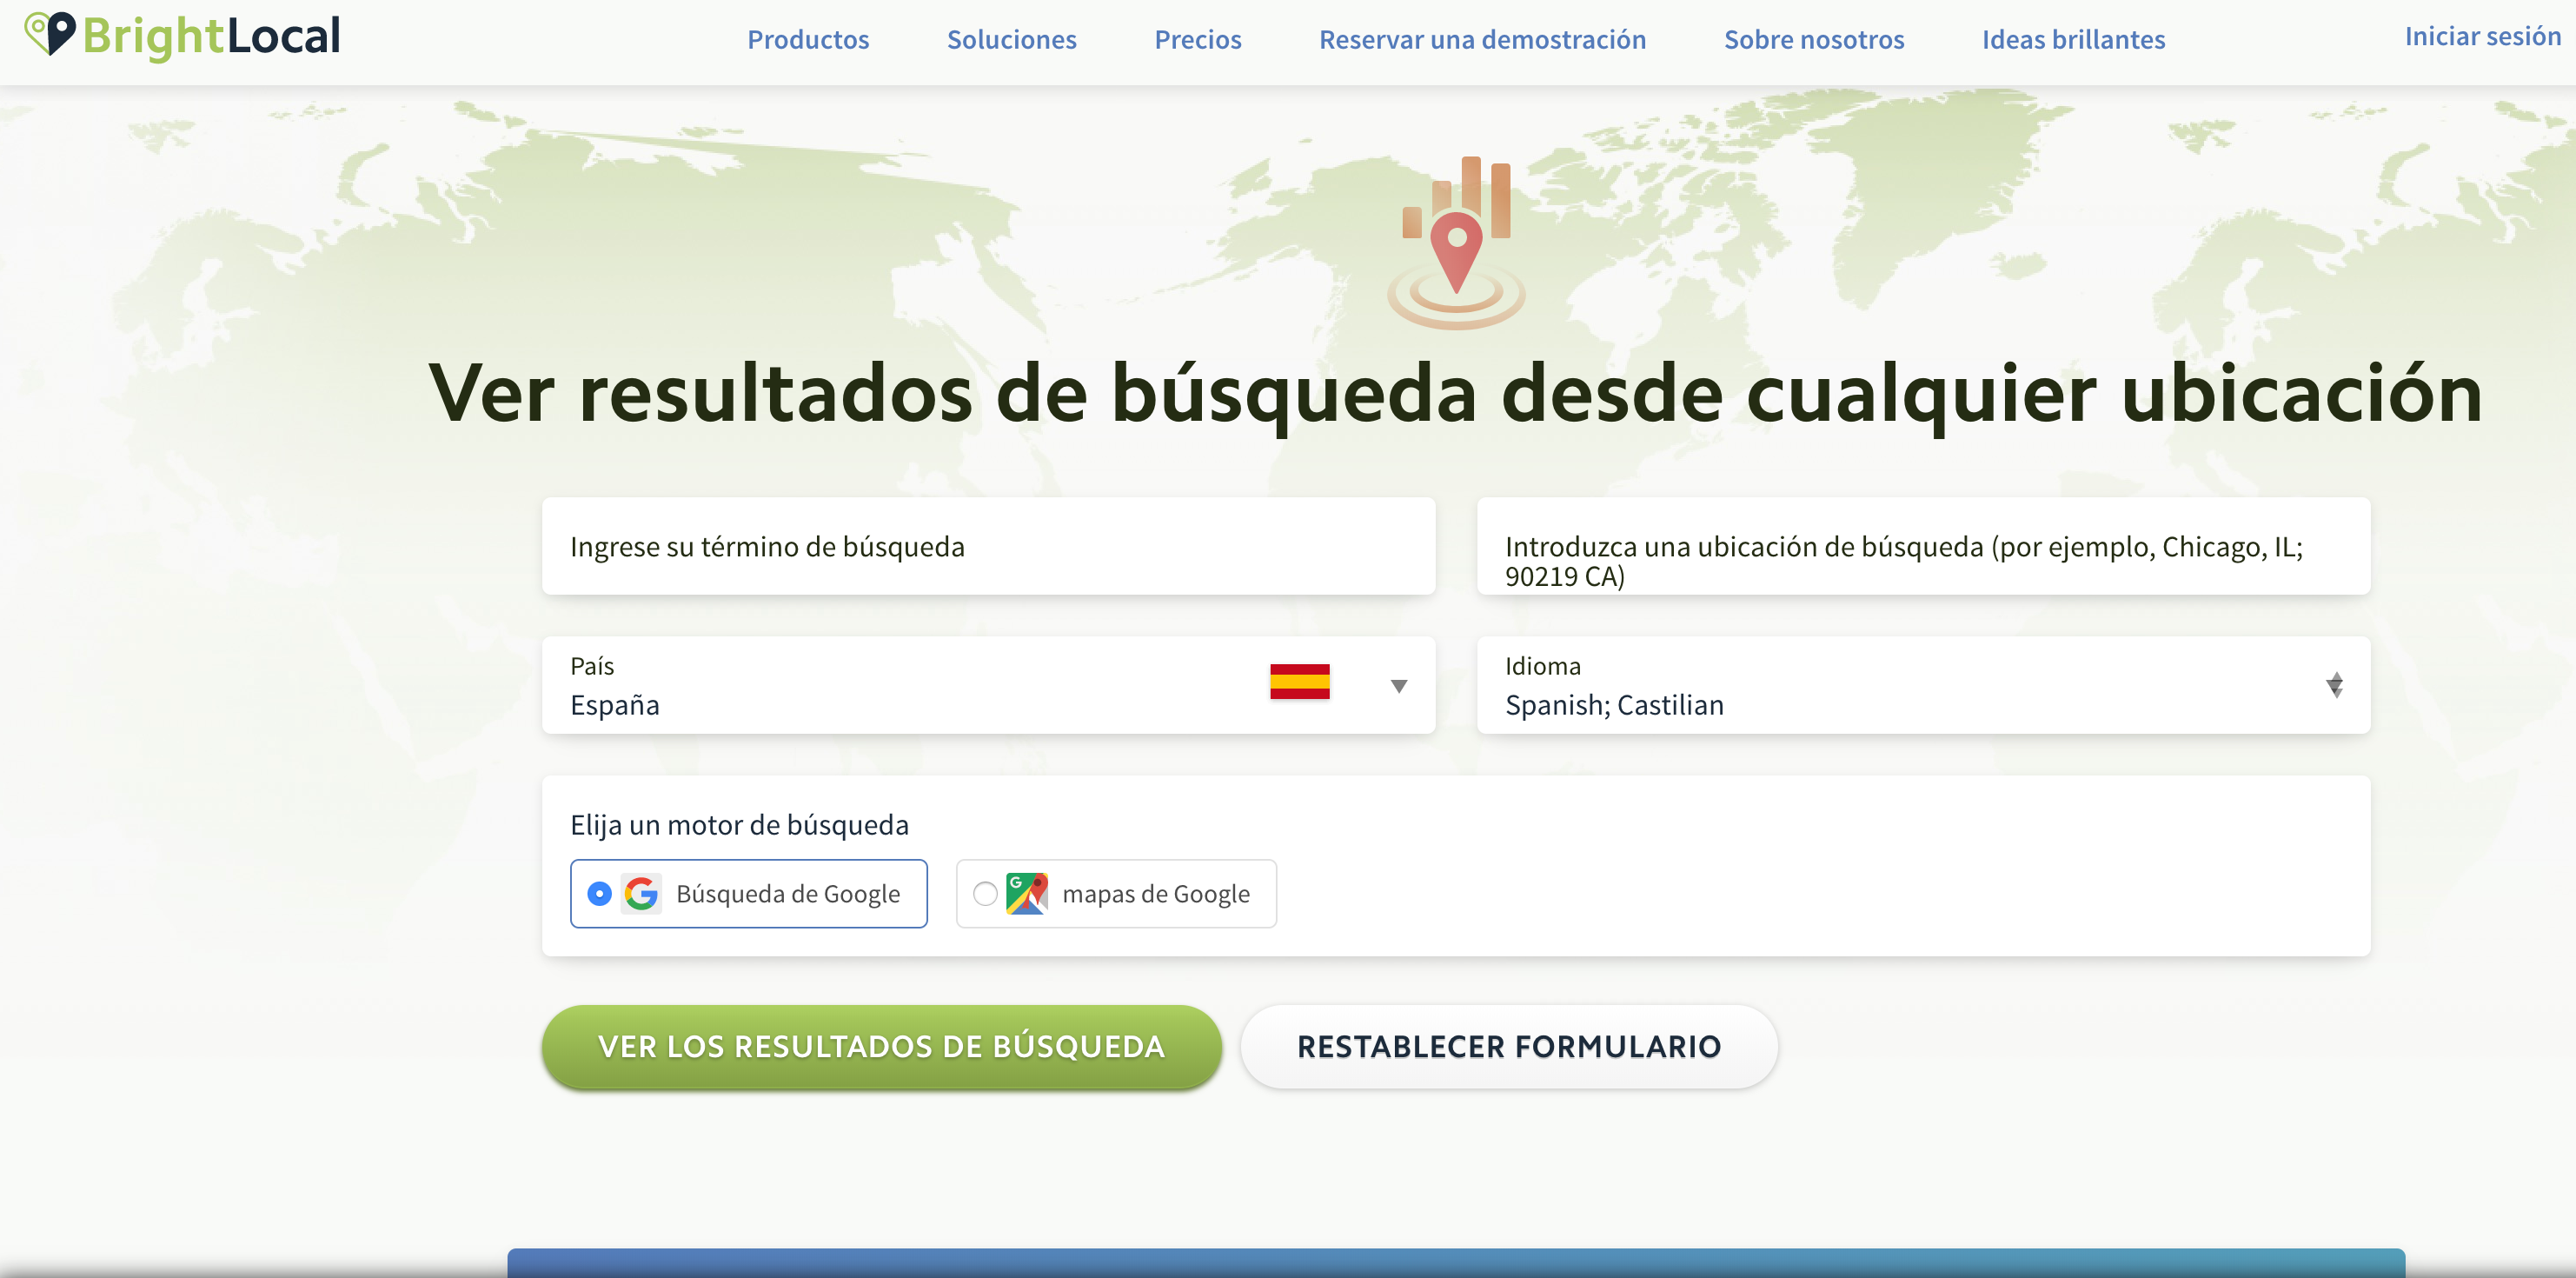
Task: Open Reservar una demostración
Action: pos(1482,40)
